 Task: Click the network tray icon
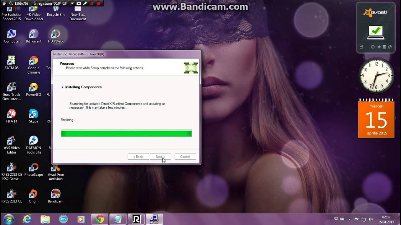coord(364,219)
